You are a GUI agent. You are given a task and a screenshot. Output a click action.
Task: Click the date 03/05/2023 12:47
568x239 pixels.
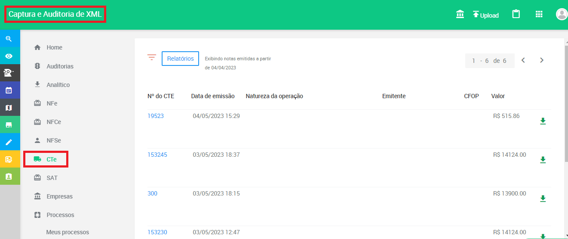pyautogui.click(x=216, y=232)
